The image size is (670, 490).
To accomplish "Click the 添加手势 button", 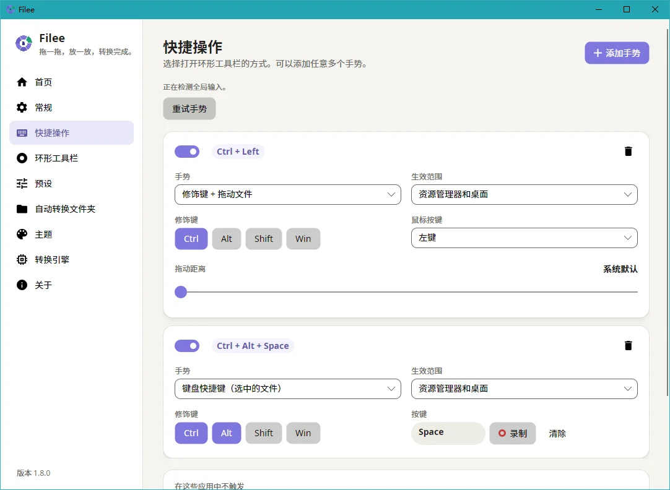I will click(617, 53).
